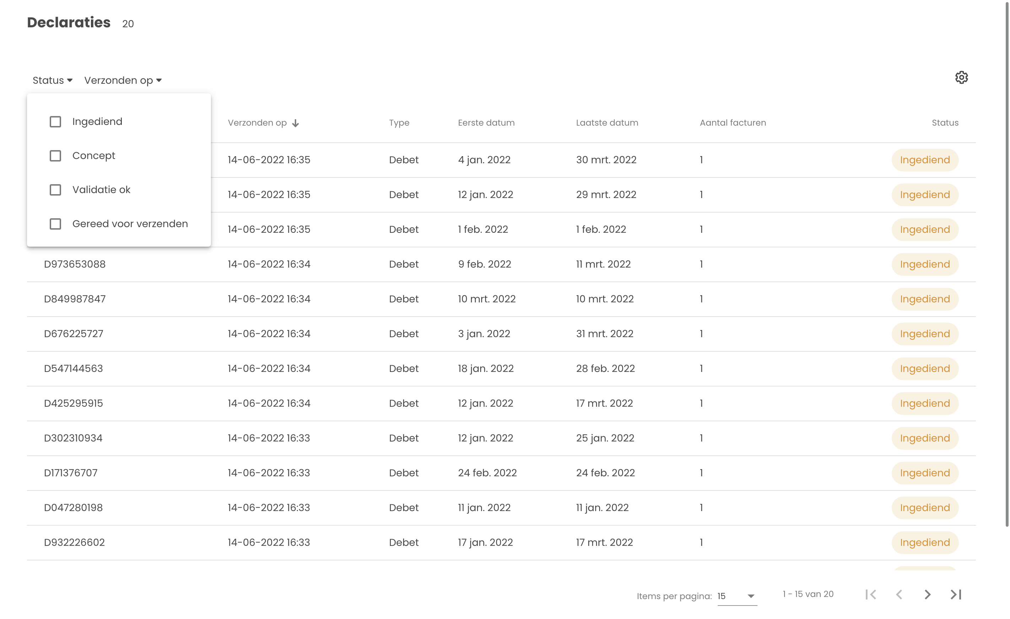The height and width of the screenshot is (619, 1010).
Task: Go to the previous page
Action: pos(899,595)
